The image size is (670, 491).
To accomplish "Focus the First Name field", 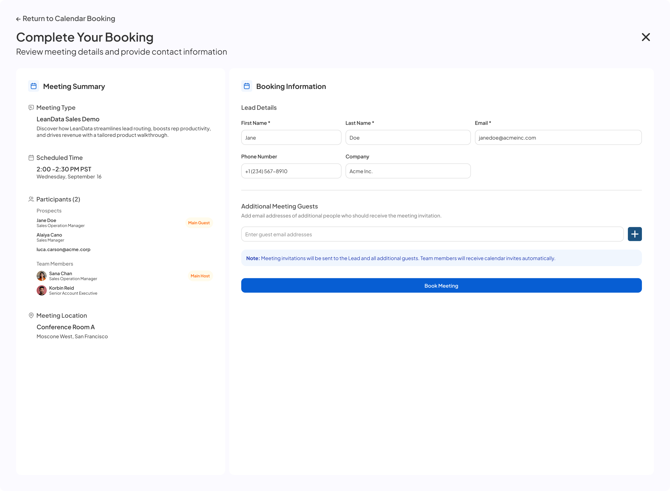I will 291,137.
